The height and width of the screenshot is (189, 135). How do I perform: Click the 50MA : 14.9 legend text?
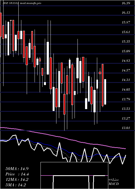(17, 169)
